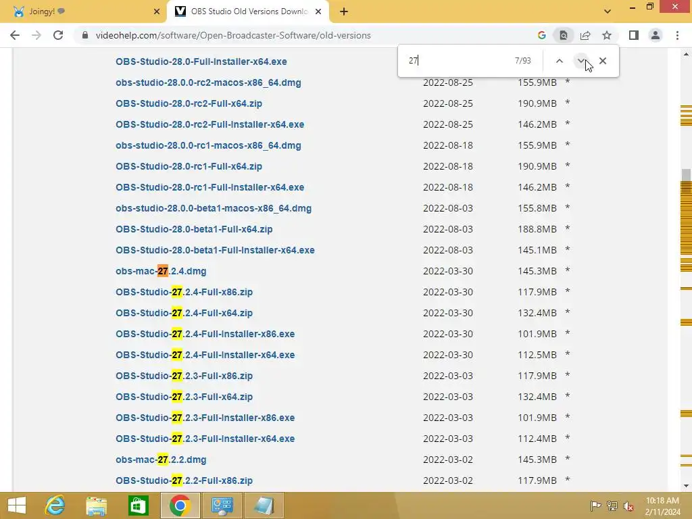Switch to Chrome in the taskbar
692x519 pixels.
[x=180, y=505]
